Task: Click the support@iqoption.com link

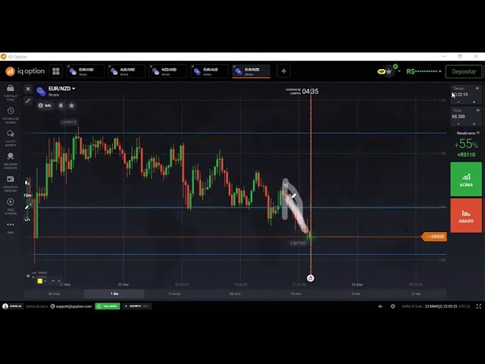Action: coord(74,306)
